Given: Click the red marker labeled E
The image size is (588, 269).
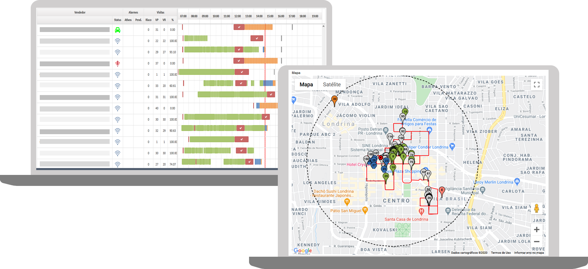Looking at the screenshot, I should pos(441,191).
